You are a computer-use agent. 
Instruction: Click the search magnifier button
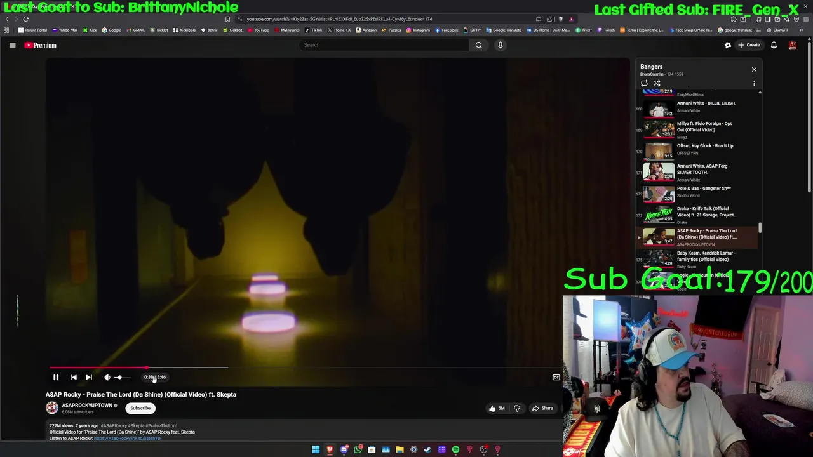(x=479, y=45)
